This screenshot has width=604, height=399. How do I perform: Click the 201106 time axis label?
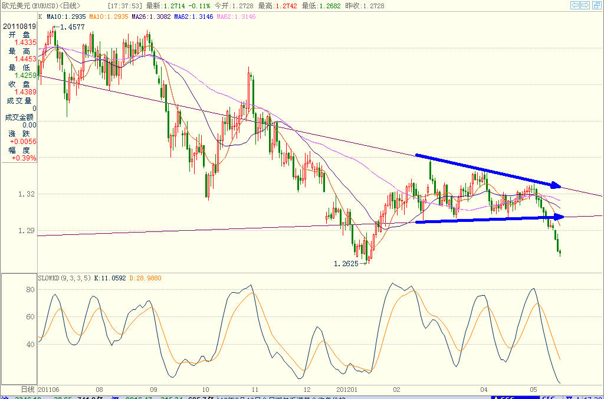pos(49,390)
